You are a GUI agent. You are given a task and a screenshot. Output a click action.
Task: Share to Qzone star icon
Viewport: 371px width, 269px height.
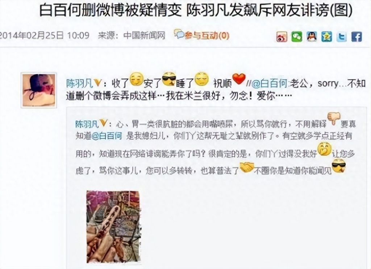coord(326,37)
